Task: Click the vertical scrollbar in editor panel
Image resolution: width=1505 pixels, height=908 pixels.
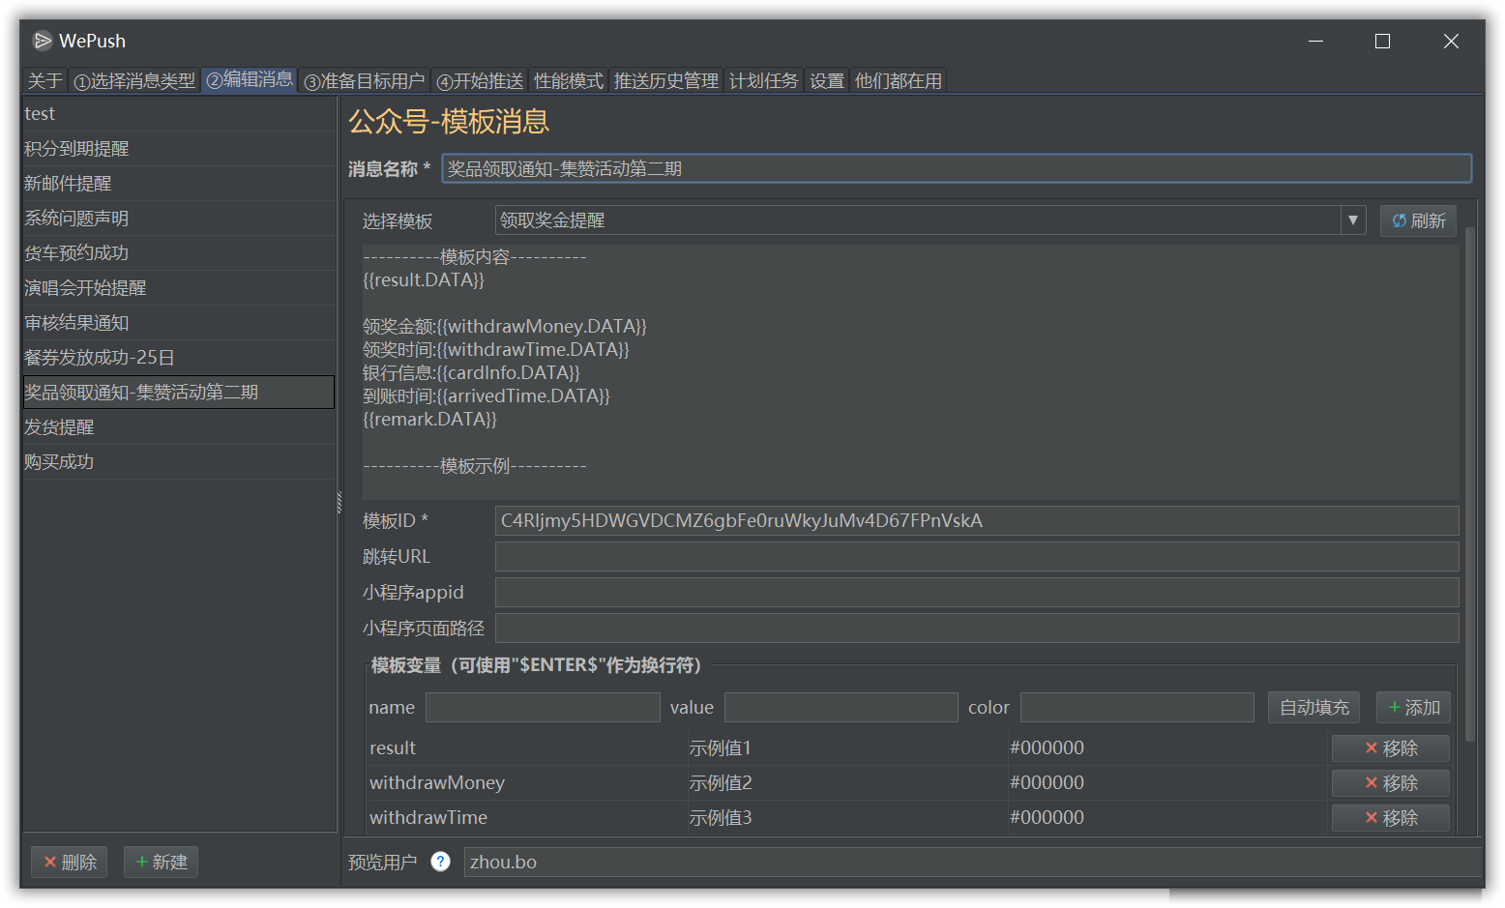Action: (x=1470, y=483)
